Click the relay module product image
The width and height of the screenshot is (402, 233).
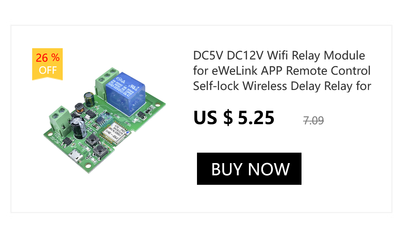[x=105, y=121]
